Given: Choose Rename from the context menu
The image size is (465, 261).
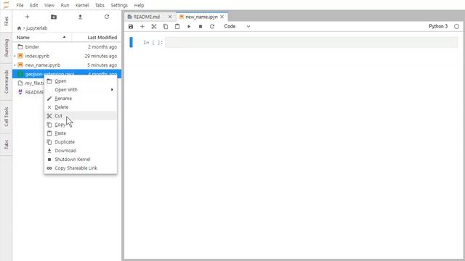Looking at the screenshot, I should coord(81,99).
